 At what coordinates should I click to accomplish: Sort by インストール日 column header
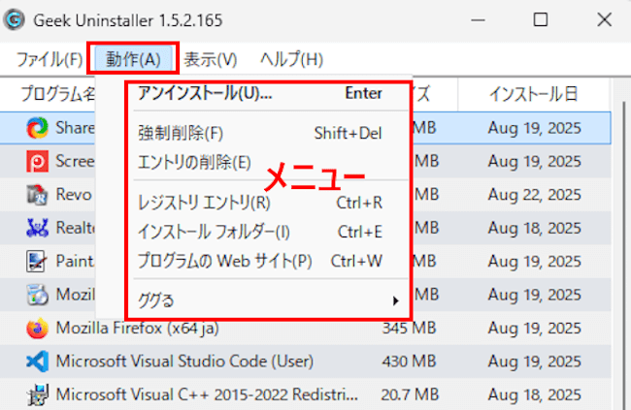[533, 94]
